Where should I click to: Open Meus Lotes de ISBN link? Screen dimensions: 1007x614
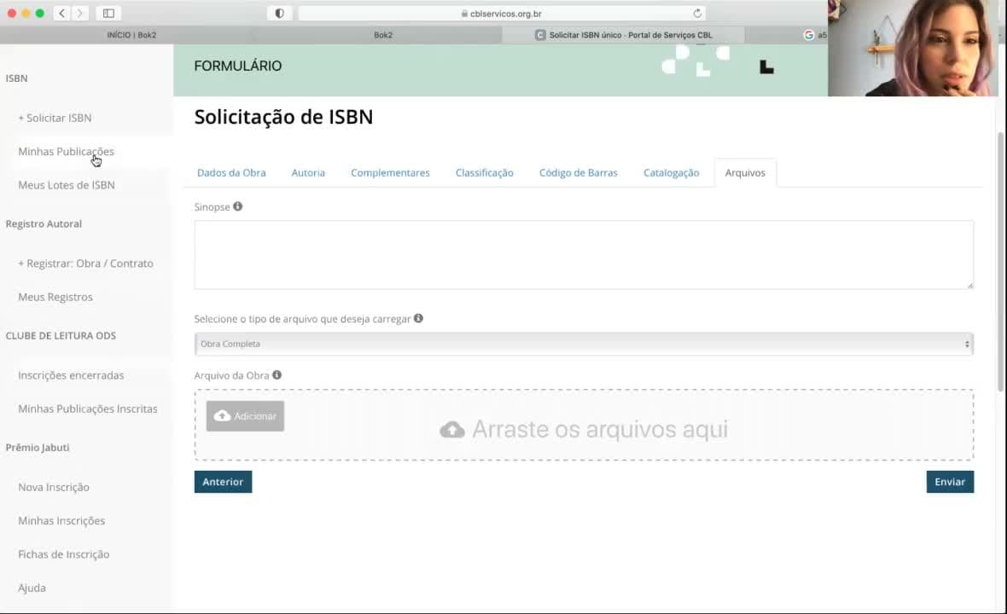coord(67,185)
